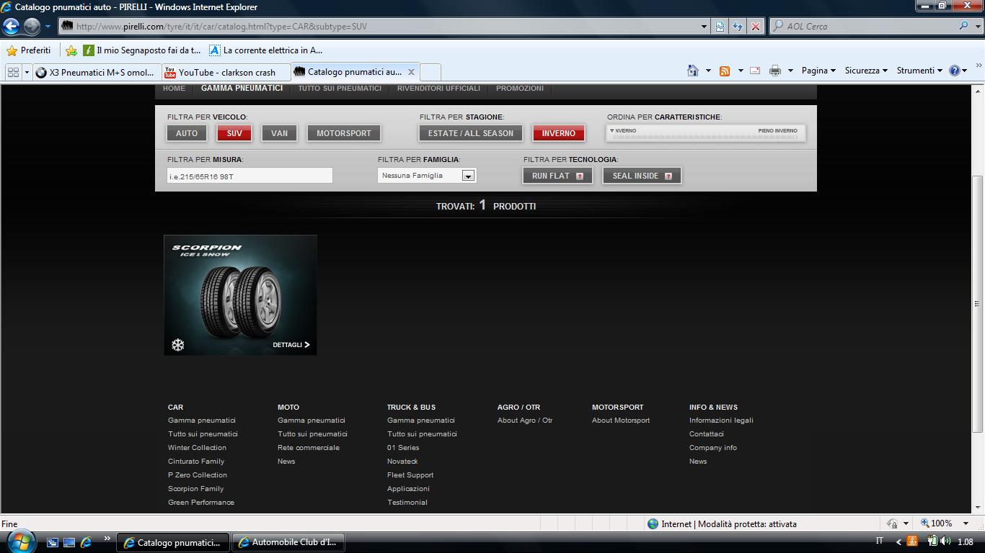Open RIVENDITORI UFFICIALI nav menu item
Image resolution: width=985 pixels, height=553 pixels.
pyautogui.click(x=438, y=89)
